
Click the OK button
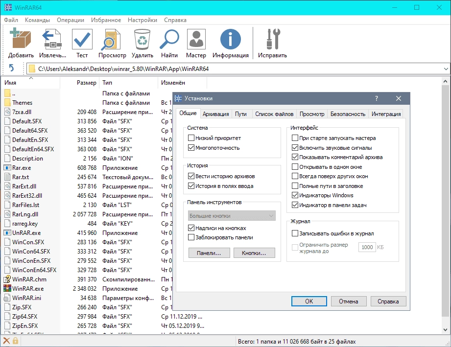(x=309, y=301)
